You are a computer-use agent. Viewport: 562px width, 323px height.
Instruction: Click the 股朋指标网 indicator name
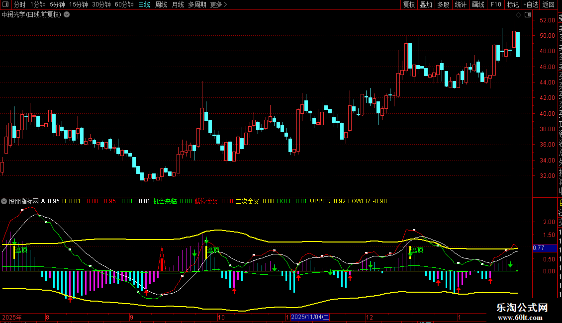click(x=24, y=201)
